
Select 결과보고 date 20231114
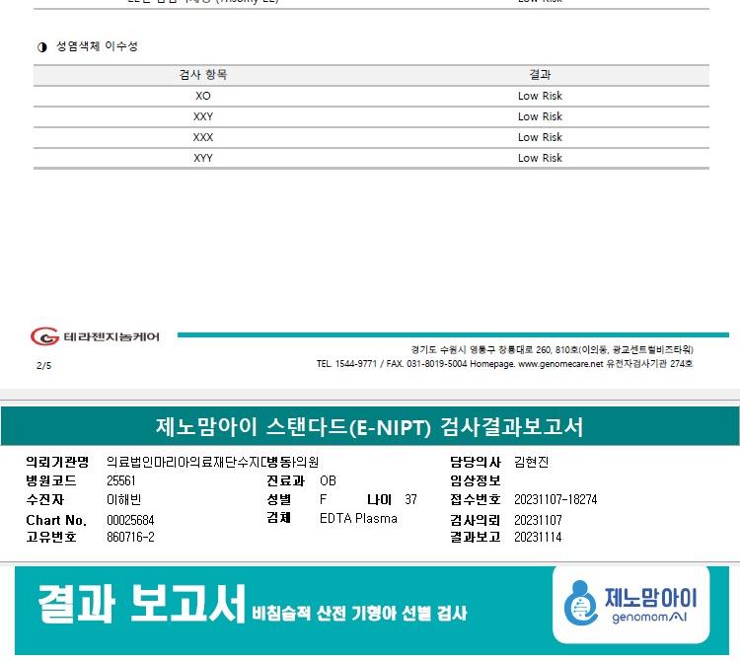[538, 537]
